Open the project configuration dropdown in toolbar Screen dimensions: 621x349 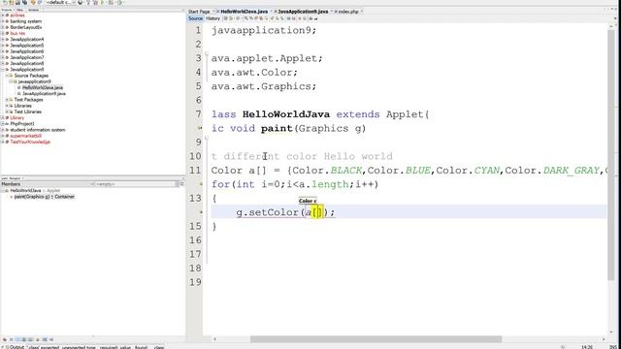coord(61,2)
